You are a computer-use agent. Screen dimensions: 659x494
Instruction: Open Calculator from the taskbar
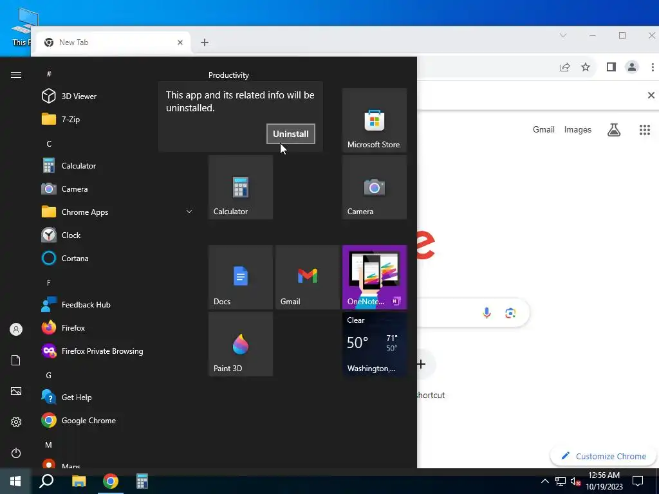coord(142,481)
